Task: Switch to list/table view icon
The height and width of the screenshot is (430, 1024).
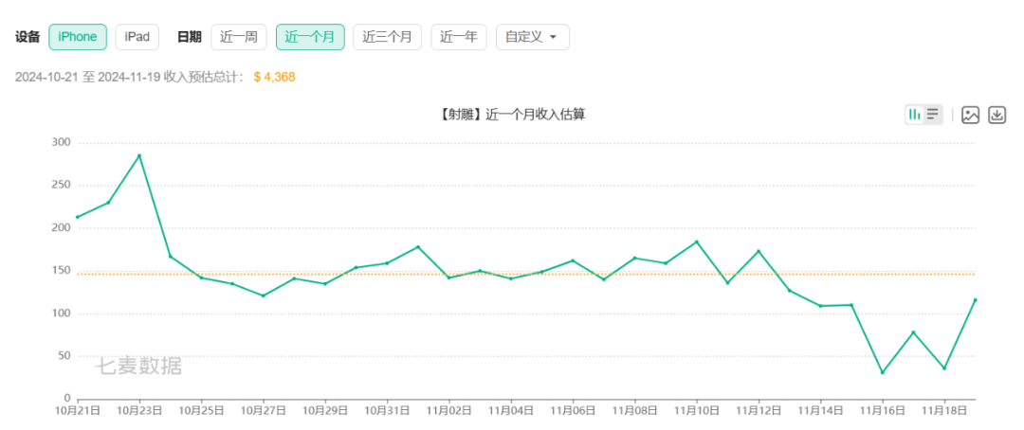Action: tap(933, 115)
